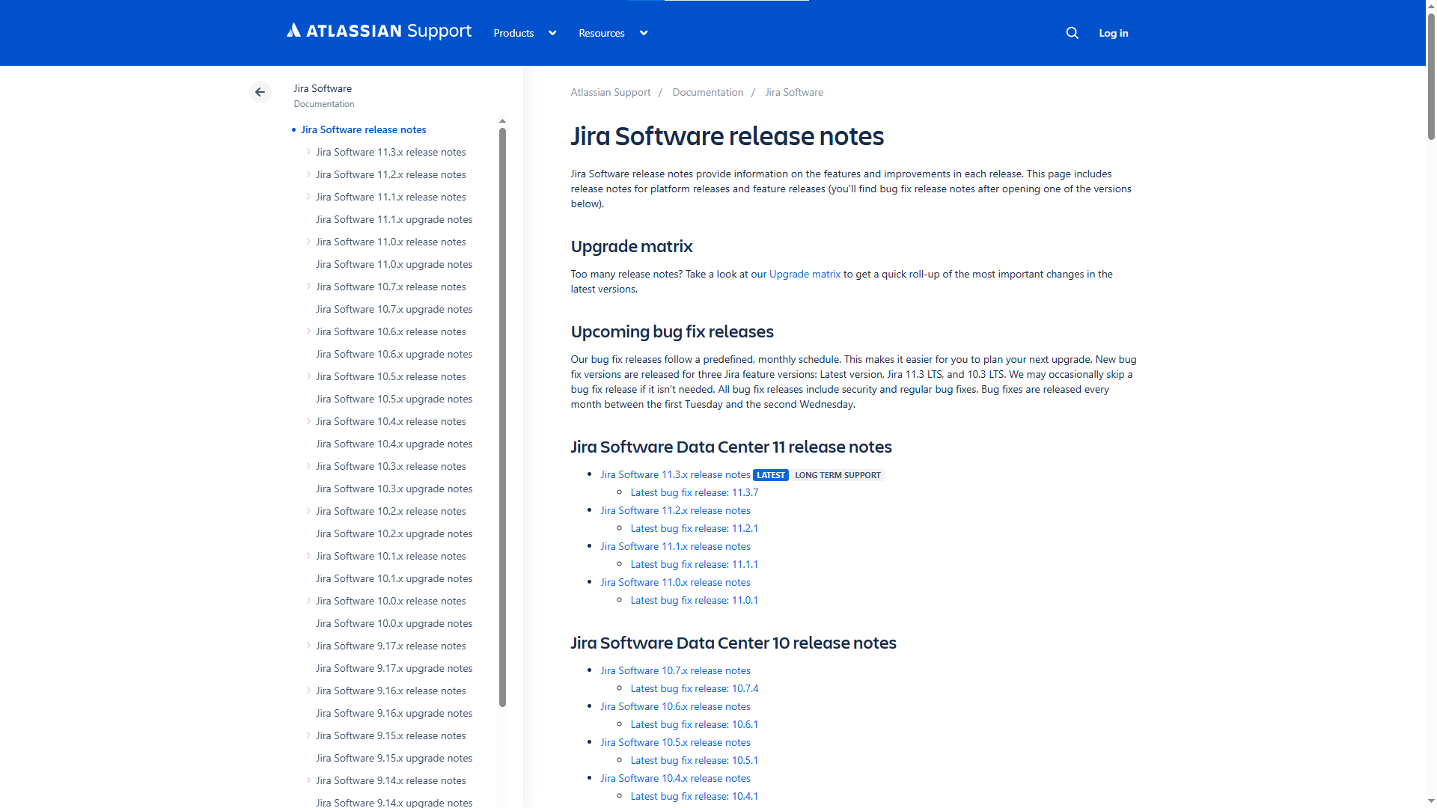Open Jira Software 11.1.x upgrade notes in sidebar
The width and height of the screenshot is (1437, 808).
pos(394,219)
